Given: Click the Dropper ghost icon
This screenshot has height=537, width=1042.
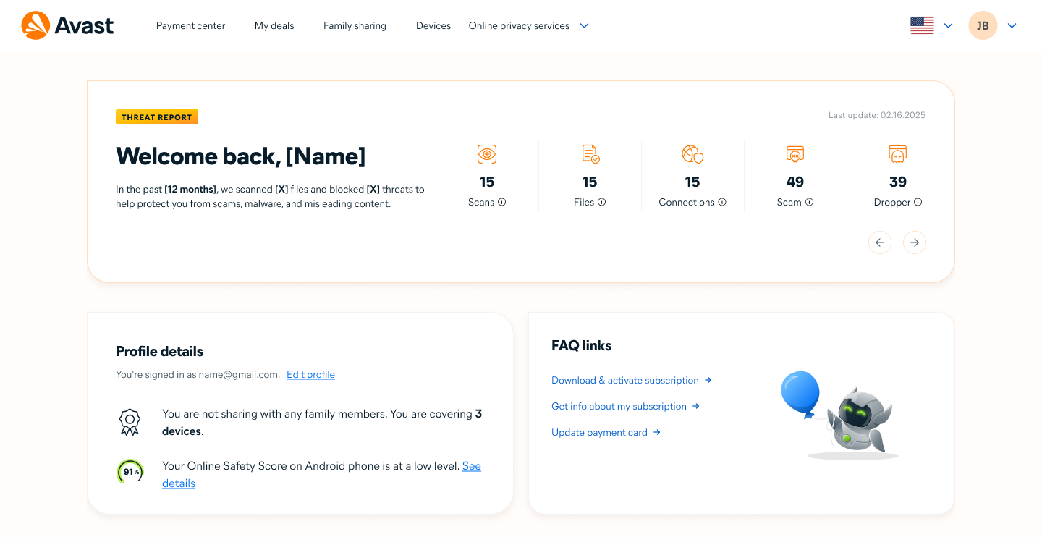Looking at the screenshot, I should click(x=898, y=154).
